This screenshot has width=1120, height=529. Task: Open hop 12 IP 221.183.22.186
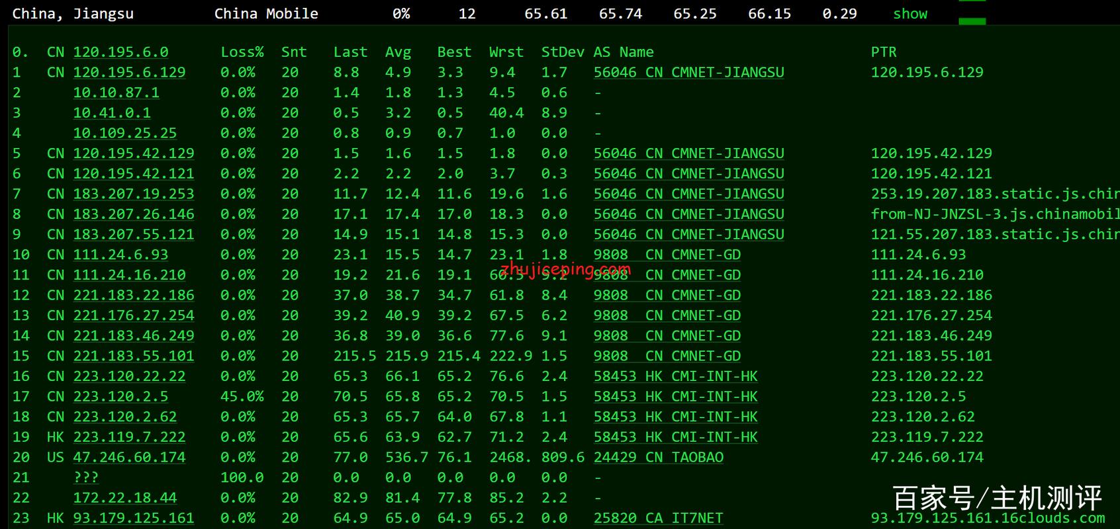(134, 296)
